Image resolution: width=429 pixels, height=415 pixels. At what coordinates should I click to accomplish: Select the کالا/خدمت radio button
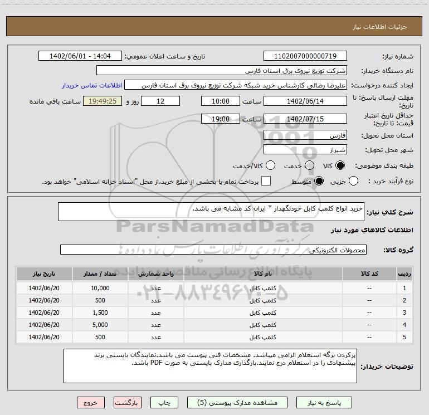tap(271, 165)
